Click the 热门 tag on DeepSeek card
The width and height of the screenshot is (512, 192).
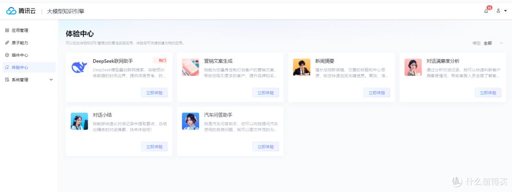(160, 60)
